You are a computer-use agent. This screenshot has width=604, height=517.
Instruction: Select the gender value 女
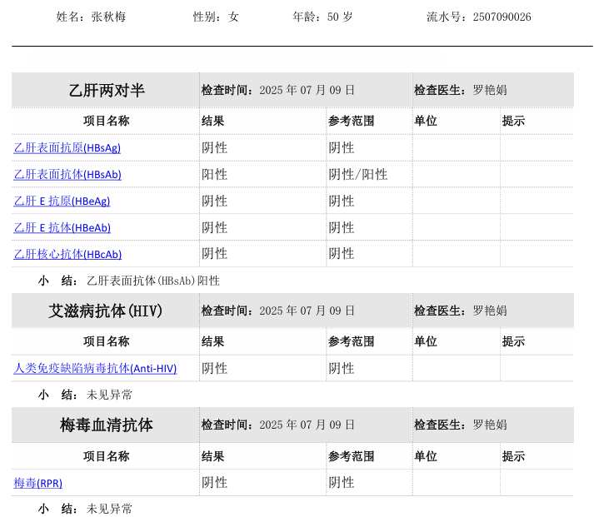click(233, 17)
